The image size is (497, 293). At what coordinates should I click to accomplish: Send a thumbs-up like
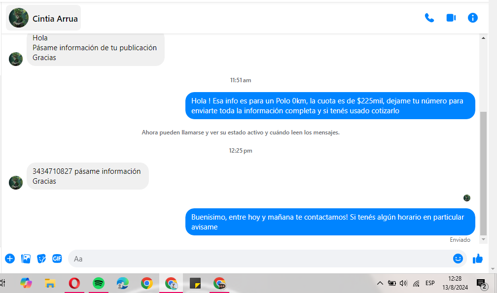coord(477,259)
